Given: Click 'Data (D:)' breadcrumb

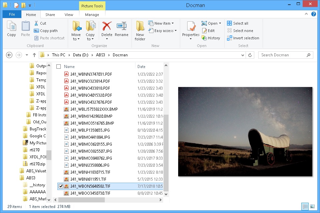Looking at the screenshot, I should coord(81,55).
